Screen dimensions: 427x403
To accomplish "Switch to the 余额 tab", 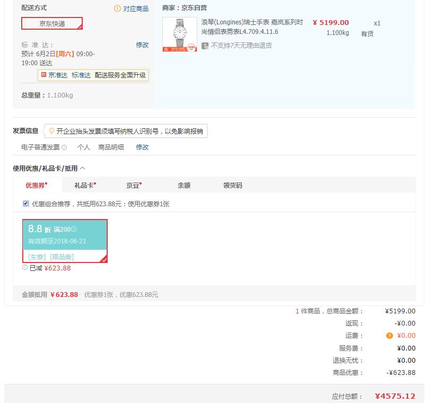I will pos(184,185).
